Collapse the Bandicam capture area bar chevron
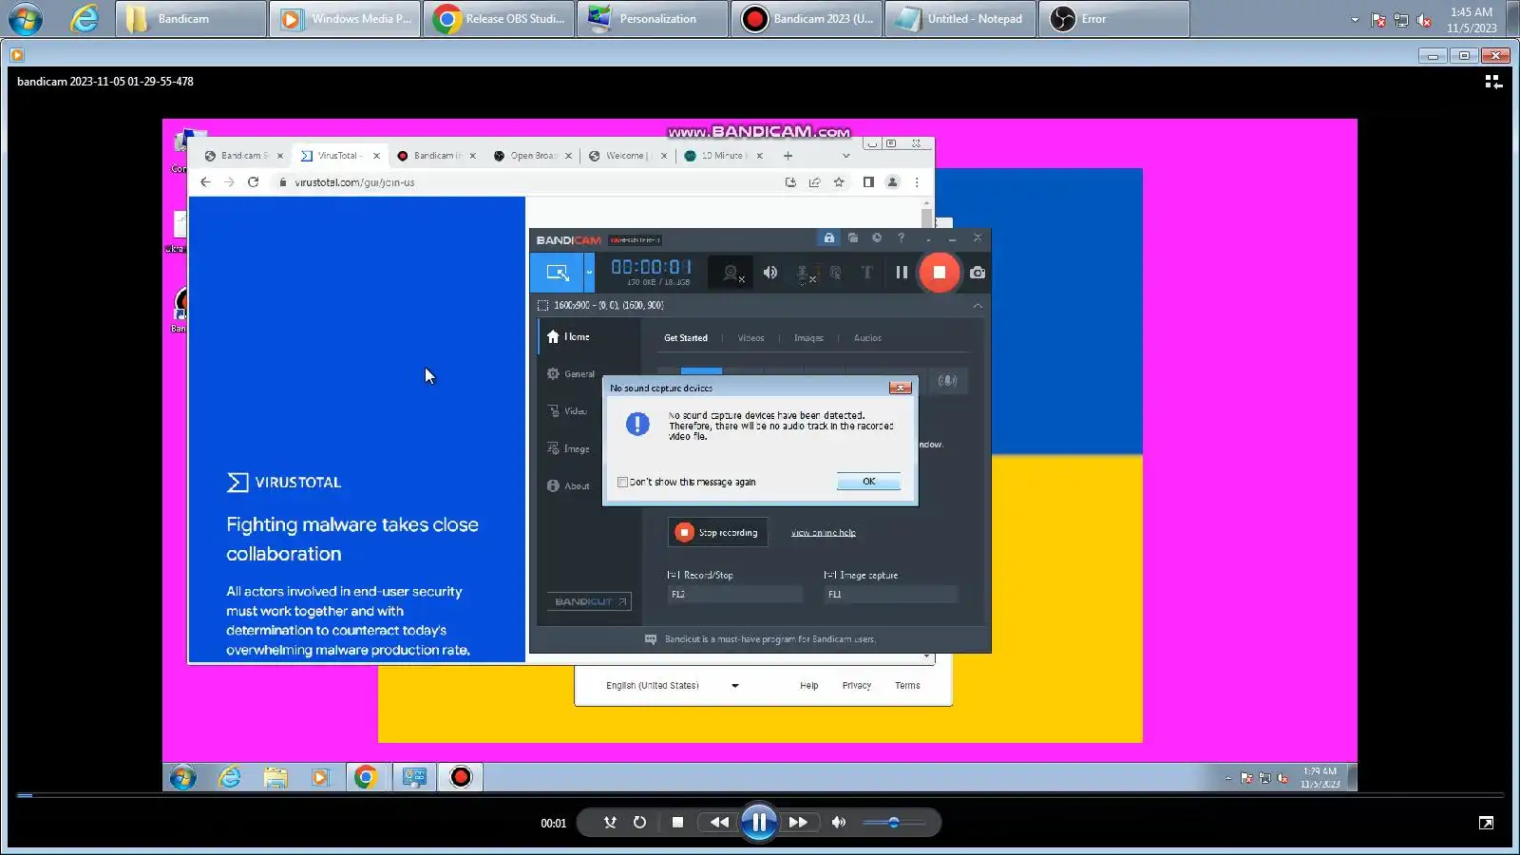Screen dimensions: 1520x855 point(978,306)
